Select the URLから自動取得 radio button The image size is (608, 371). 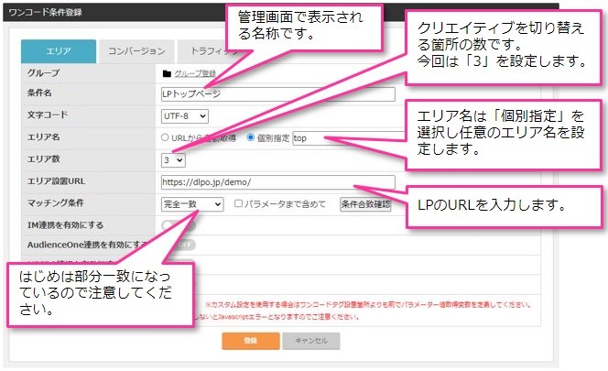point(166,137)
